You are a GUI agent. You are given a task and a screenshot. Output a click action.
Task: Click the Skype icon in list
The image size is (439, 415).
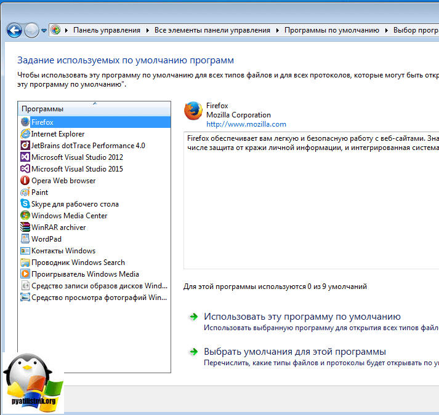25,204
